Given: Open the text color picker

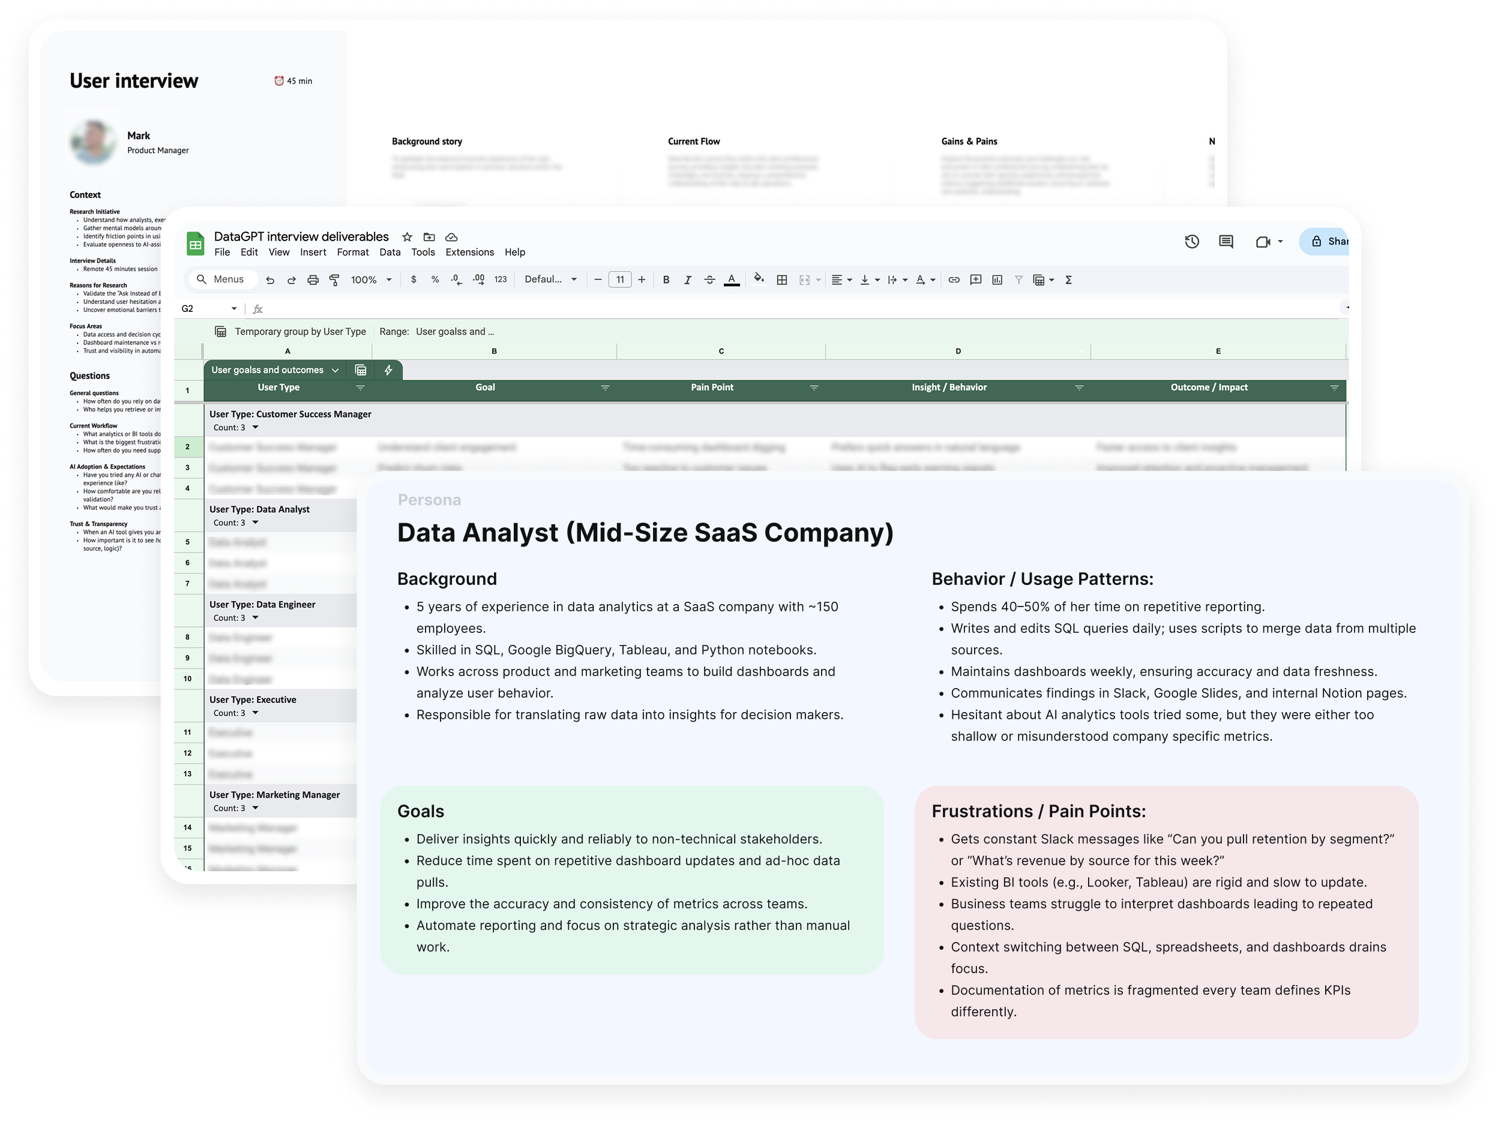Looking at the screenshot, I should click(x=732, y=280).
